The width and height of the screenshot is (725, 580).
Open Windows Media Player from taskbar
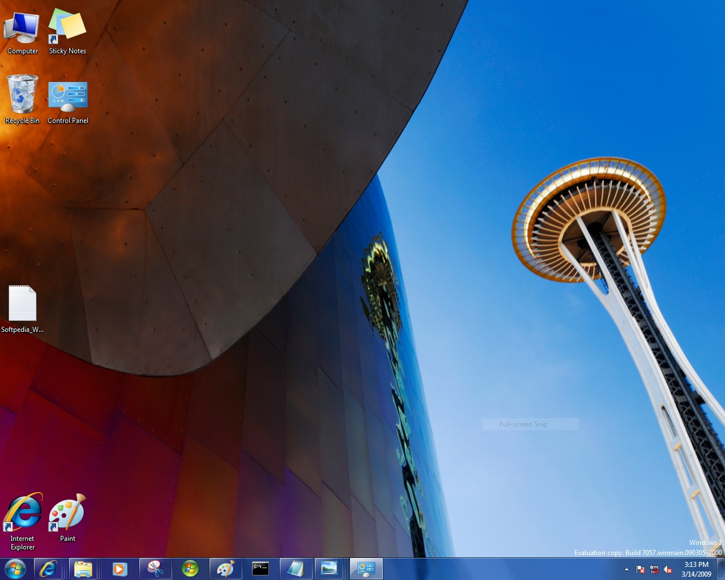[120, 569]
